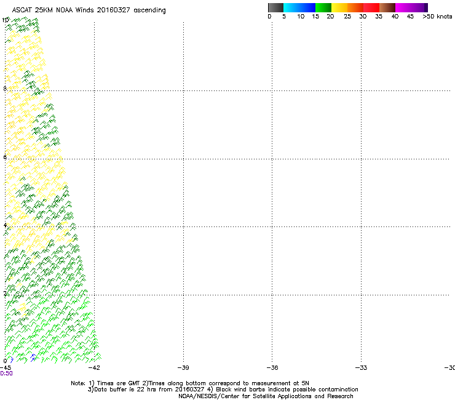The image size is (455, 400).
Task: Click the '-42' longitude axis label
Action: click(94, 368)
